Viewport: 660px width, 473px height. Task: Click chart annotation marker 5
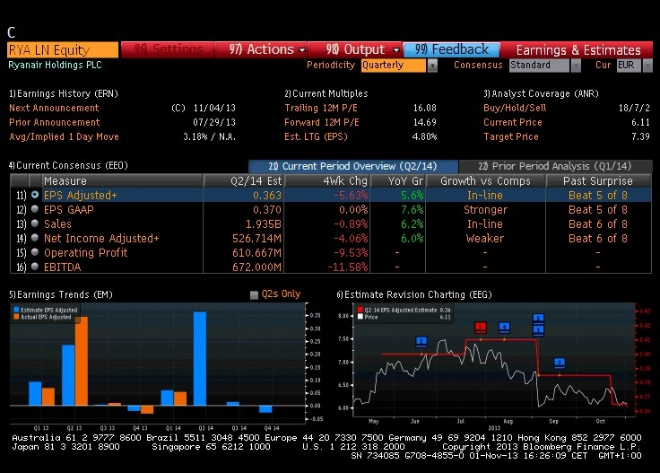[538, 318]
